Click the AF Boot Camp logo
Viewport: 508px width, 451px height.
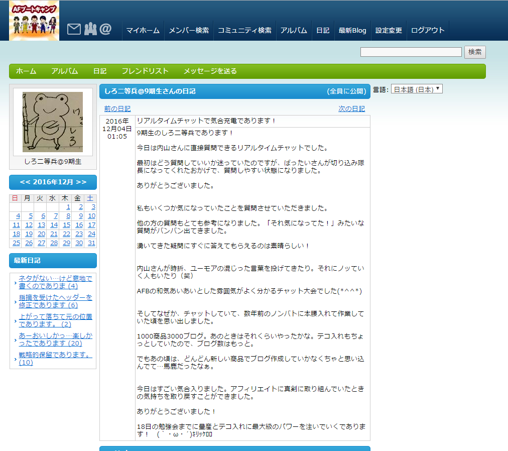coord(34,21)
